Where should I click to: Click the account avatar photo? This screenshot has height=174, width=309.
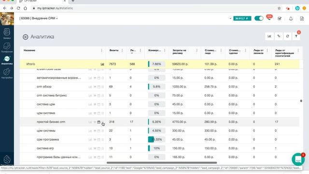[x=7, y=18]
